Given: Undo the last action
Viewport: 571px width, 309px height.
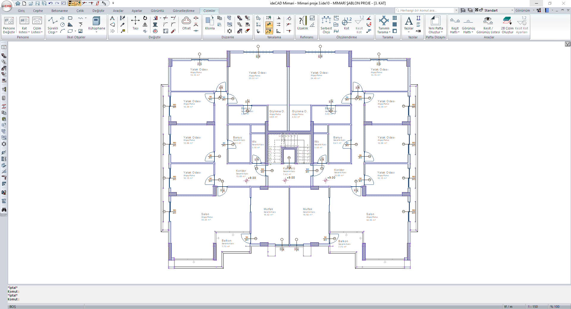Looking at the screenshot, I should 51,3.
